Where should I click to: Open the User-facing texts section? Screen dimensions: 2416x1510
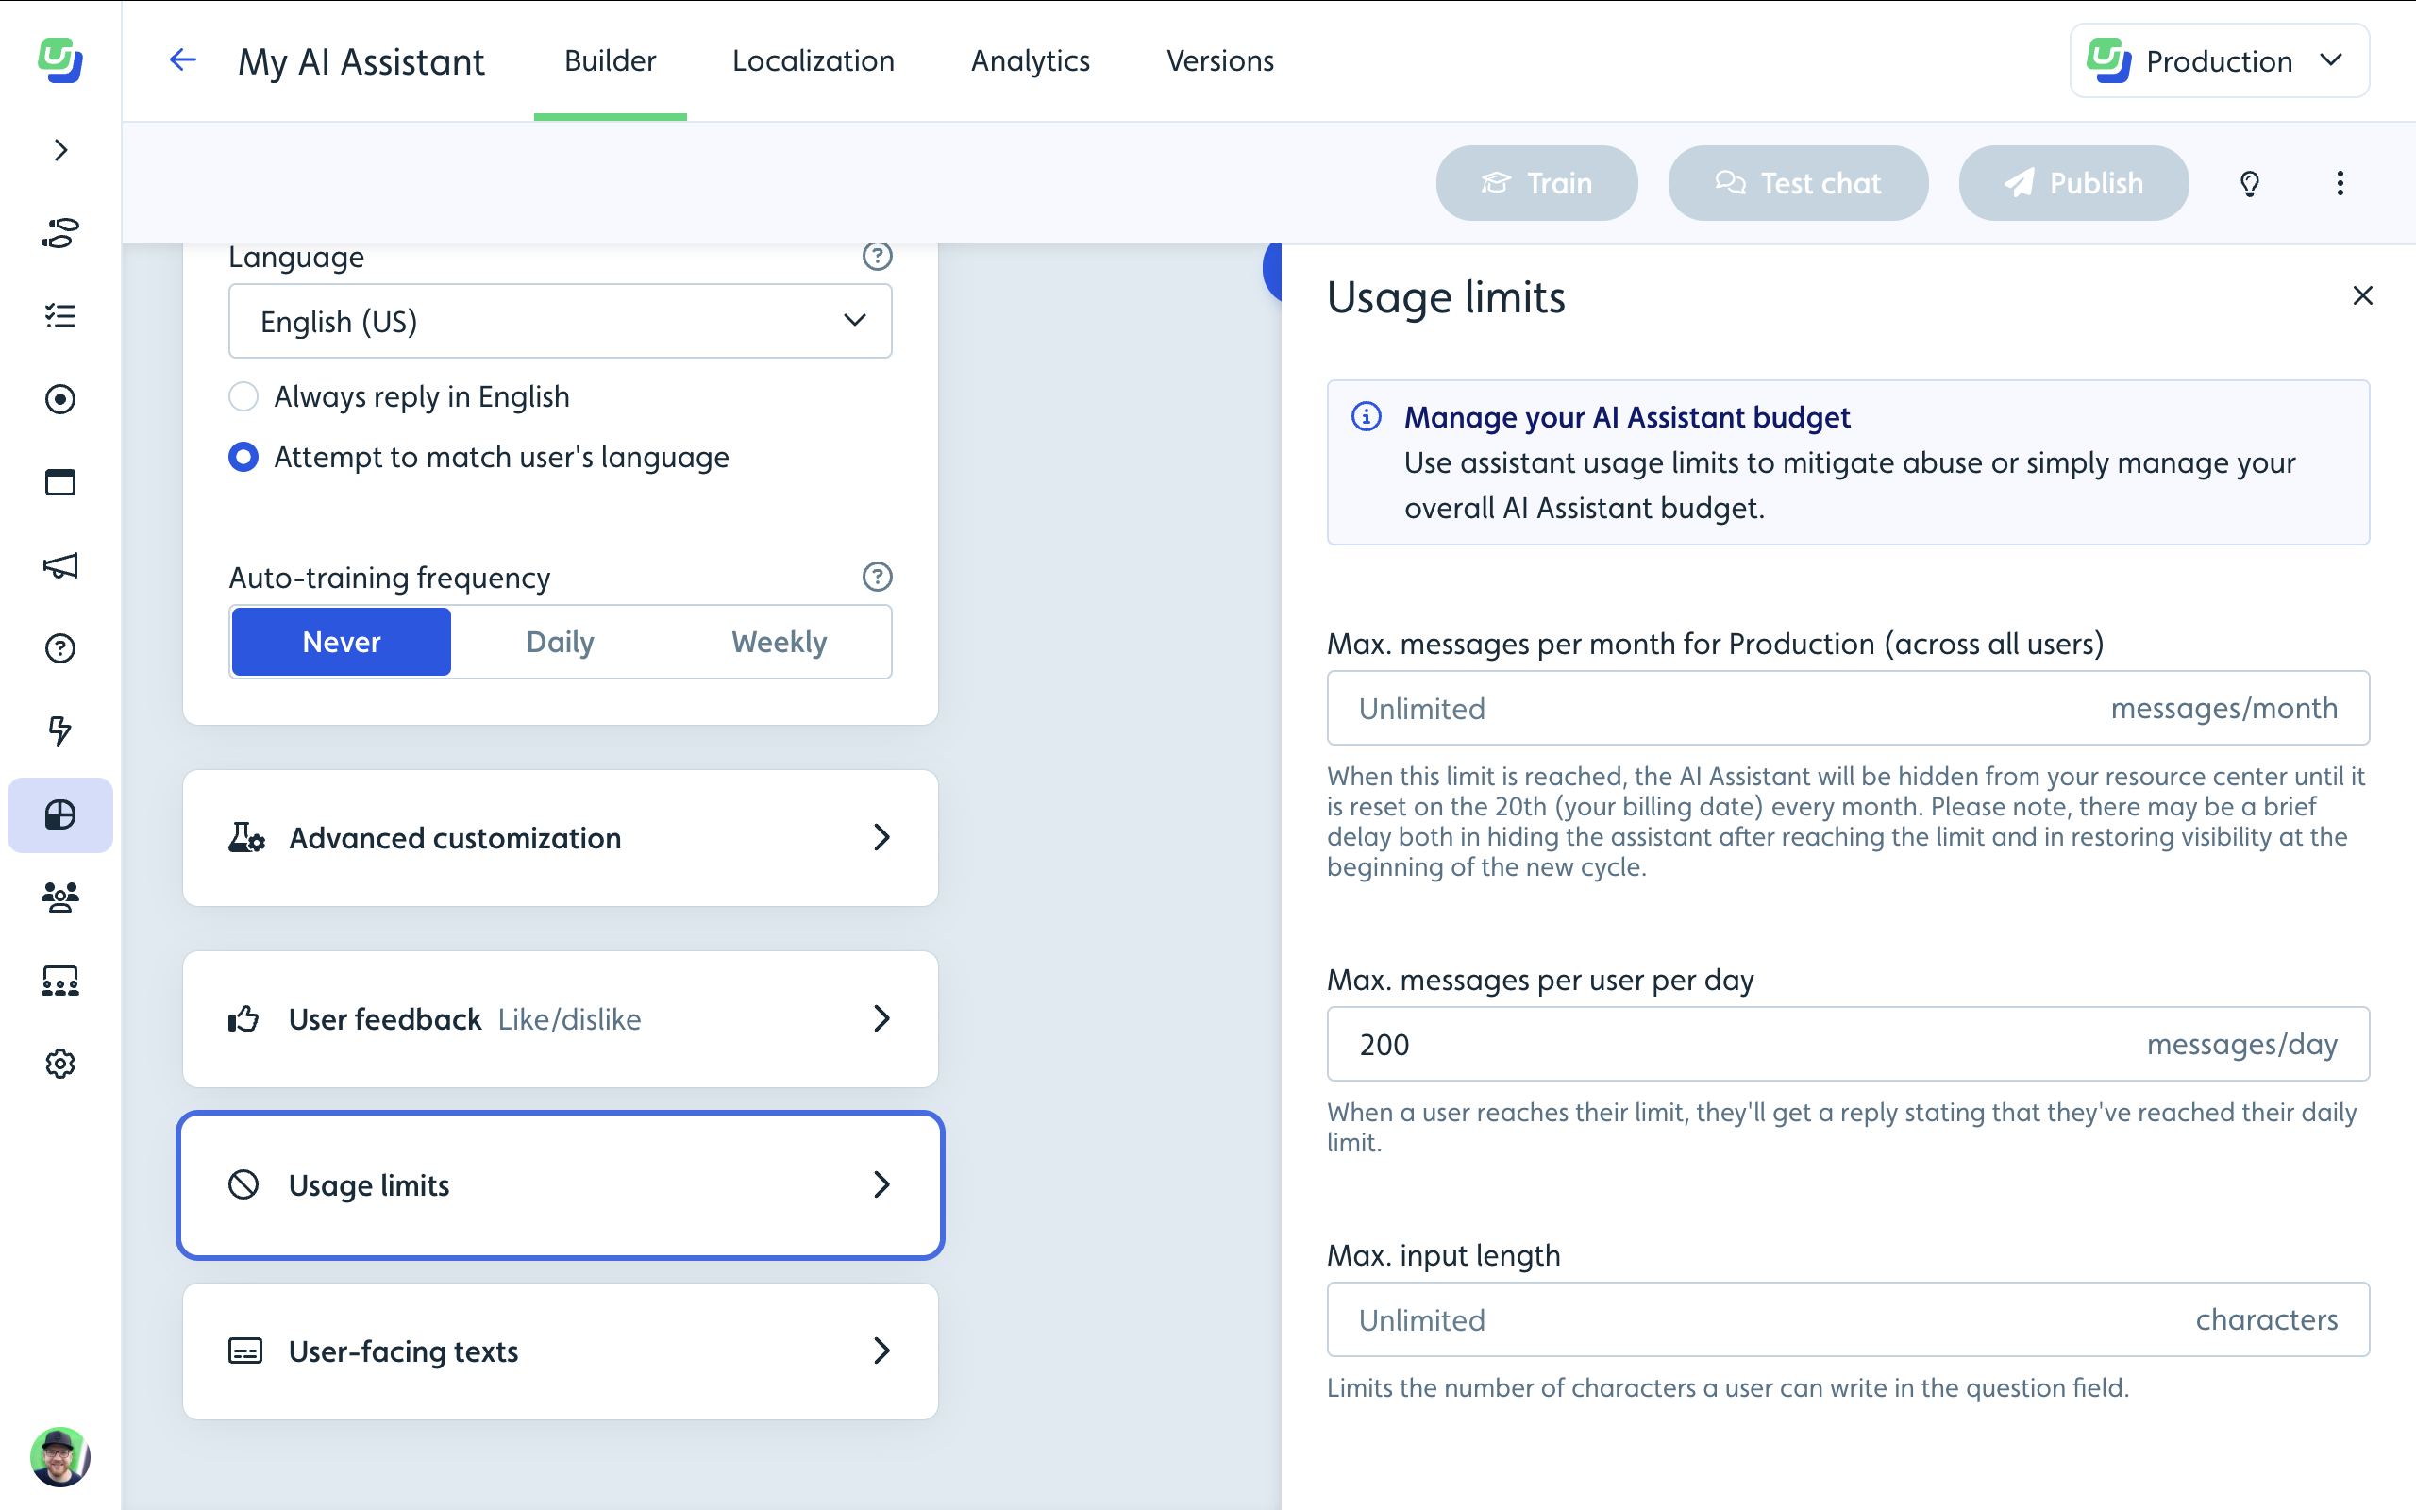[x=560, y=1350]
